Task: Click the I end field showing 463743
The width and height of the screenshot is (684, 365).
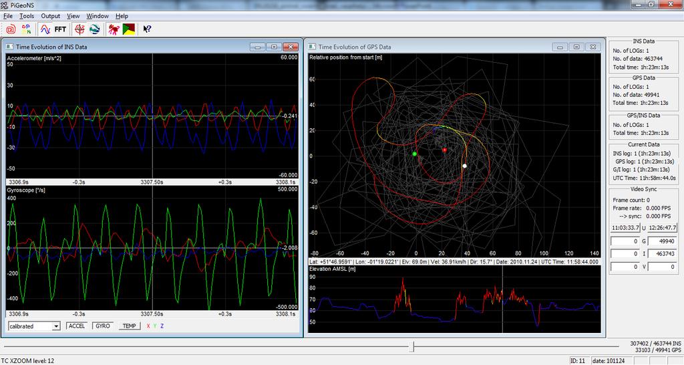Action: (662, 253)
